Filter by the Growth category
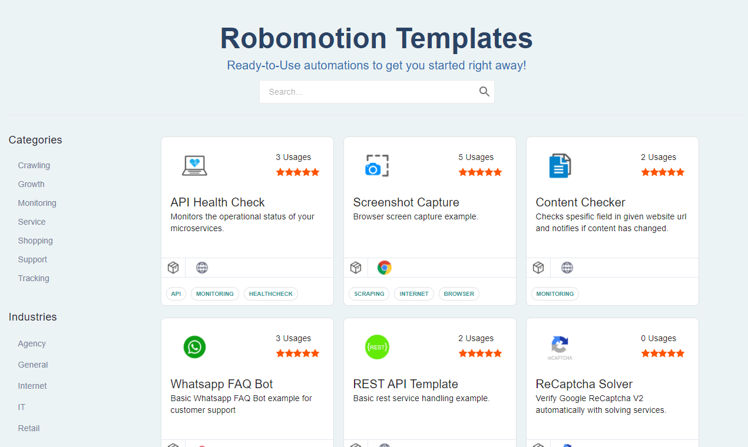748x447 pixels. point(31,184)
